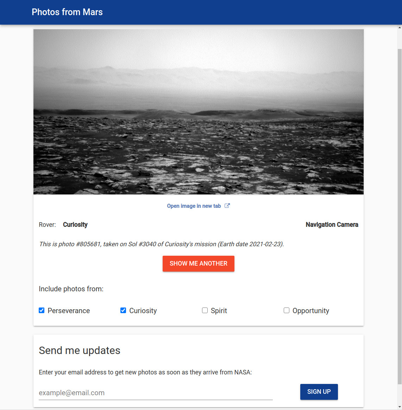
Task: Click the Include photos from label
Action: [71, 289]
